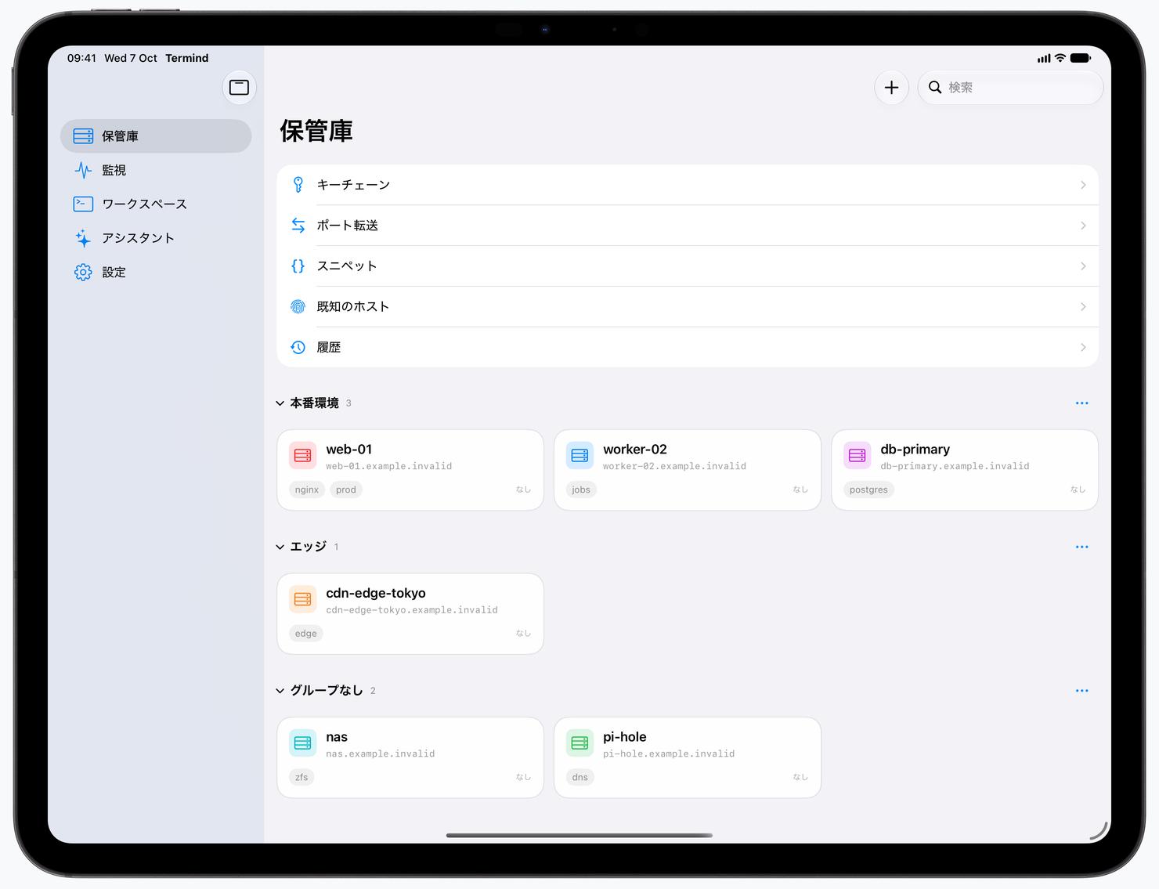This screenshot has width=1159, height=889.
Task: Click the jobs tag on worker-02
Action: click(581, 490)
